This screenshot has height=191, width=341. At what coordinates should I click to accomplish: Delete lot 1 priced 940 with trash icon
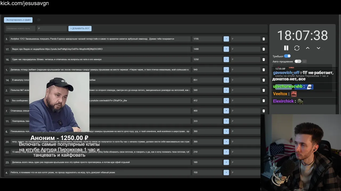[263, 70]
